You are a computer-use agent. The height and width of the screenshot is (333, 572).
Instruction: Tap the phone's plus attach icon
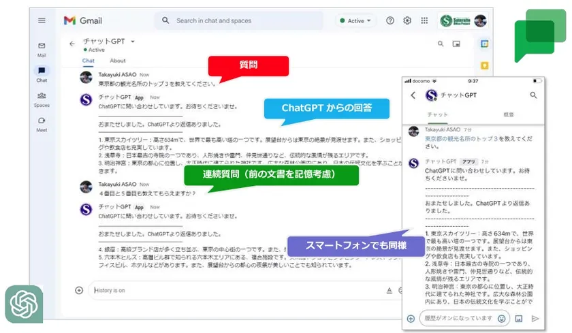[x=411, y=319]
